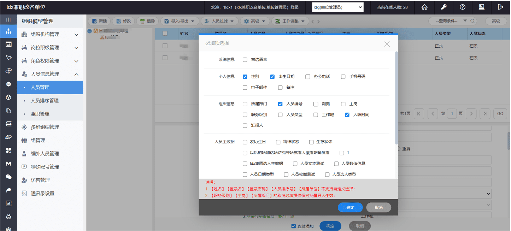Confirm dialog with blue 确定 button
The height and width of the screenshot is (231, 511).
click(350, 207)
